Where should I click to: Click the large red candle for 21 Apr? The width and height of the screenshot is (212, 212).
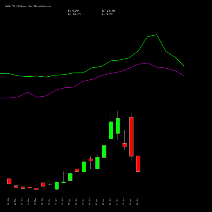click(x=131, y=137)
